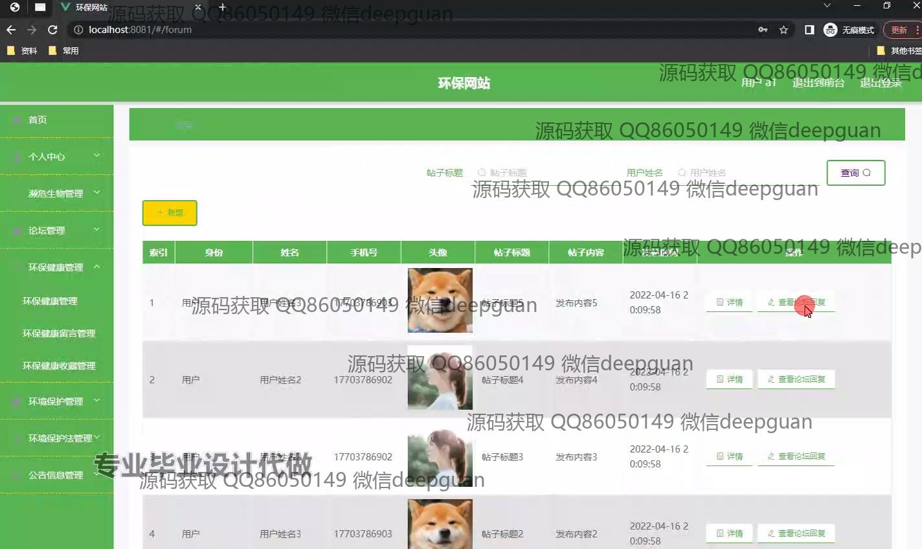Click 退出登录 to log out
The width and height of the screenshot is (922, 549).
(x=881, y=83)
